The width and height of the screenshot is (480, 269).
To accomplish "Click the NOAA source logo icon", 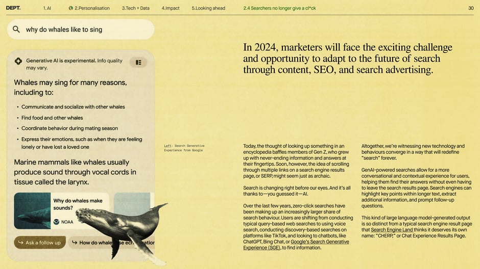I will (x=56, y=222).
